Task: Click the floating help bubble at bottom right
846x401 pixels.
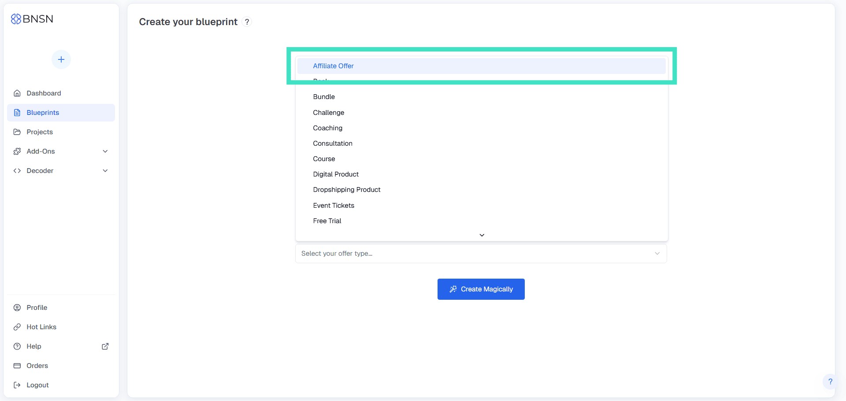Action: [x=830, y=382]
